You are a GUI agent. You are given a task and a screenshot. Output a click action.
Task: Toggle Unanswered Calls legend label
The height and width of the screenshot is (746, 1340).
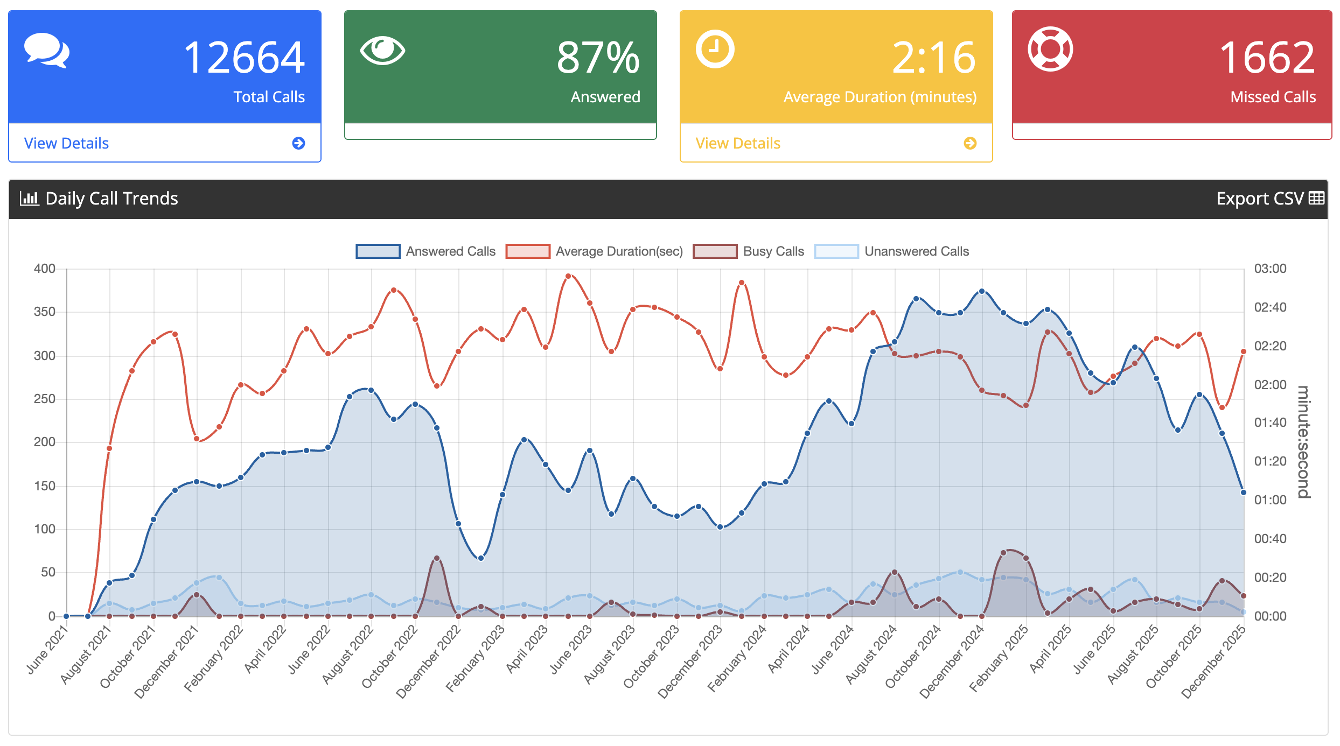tap(916, 251)
